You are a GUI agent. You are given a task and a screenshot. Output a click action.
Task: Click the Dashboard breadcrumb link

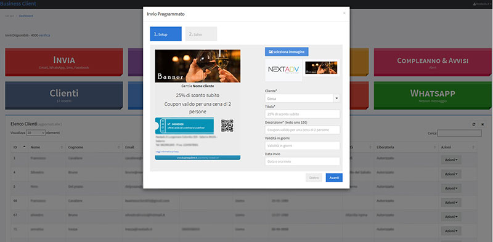coord(26,16)
